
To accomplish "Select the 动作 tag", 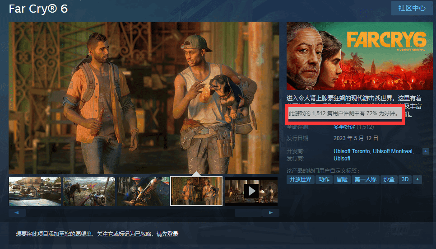I will point(324,179).
